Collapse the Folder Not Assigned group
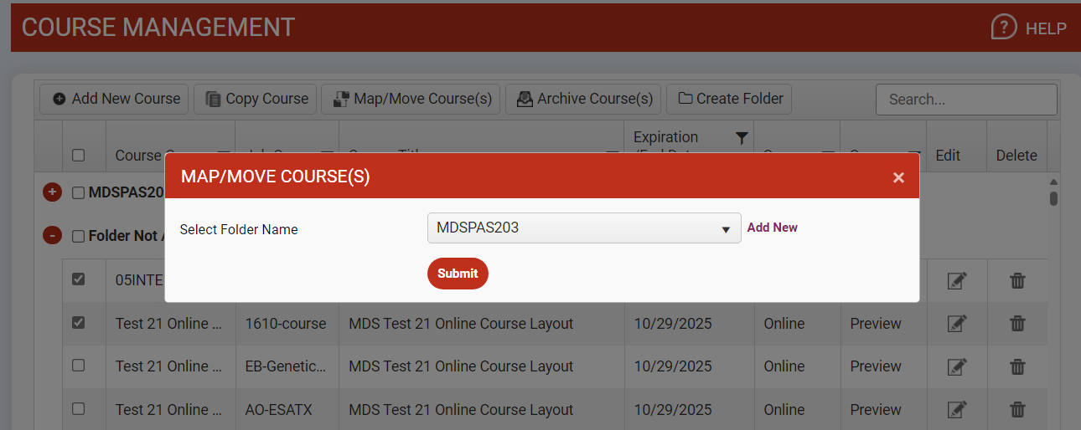This screenshot has height=430, width=1081. 52,236
